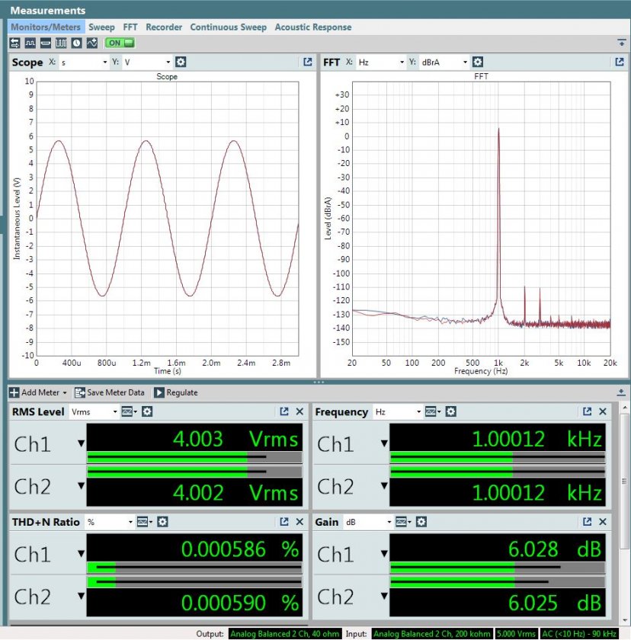Open FFT X-axis Hz dropdown

click(x=381, y=62)
